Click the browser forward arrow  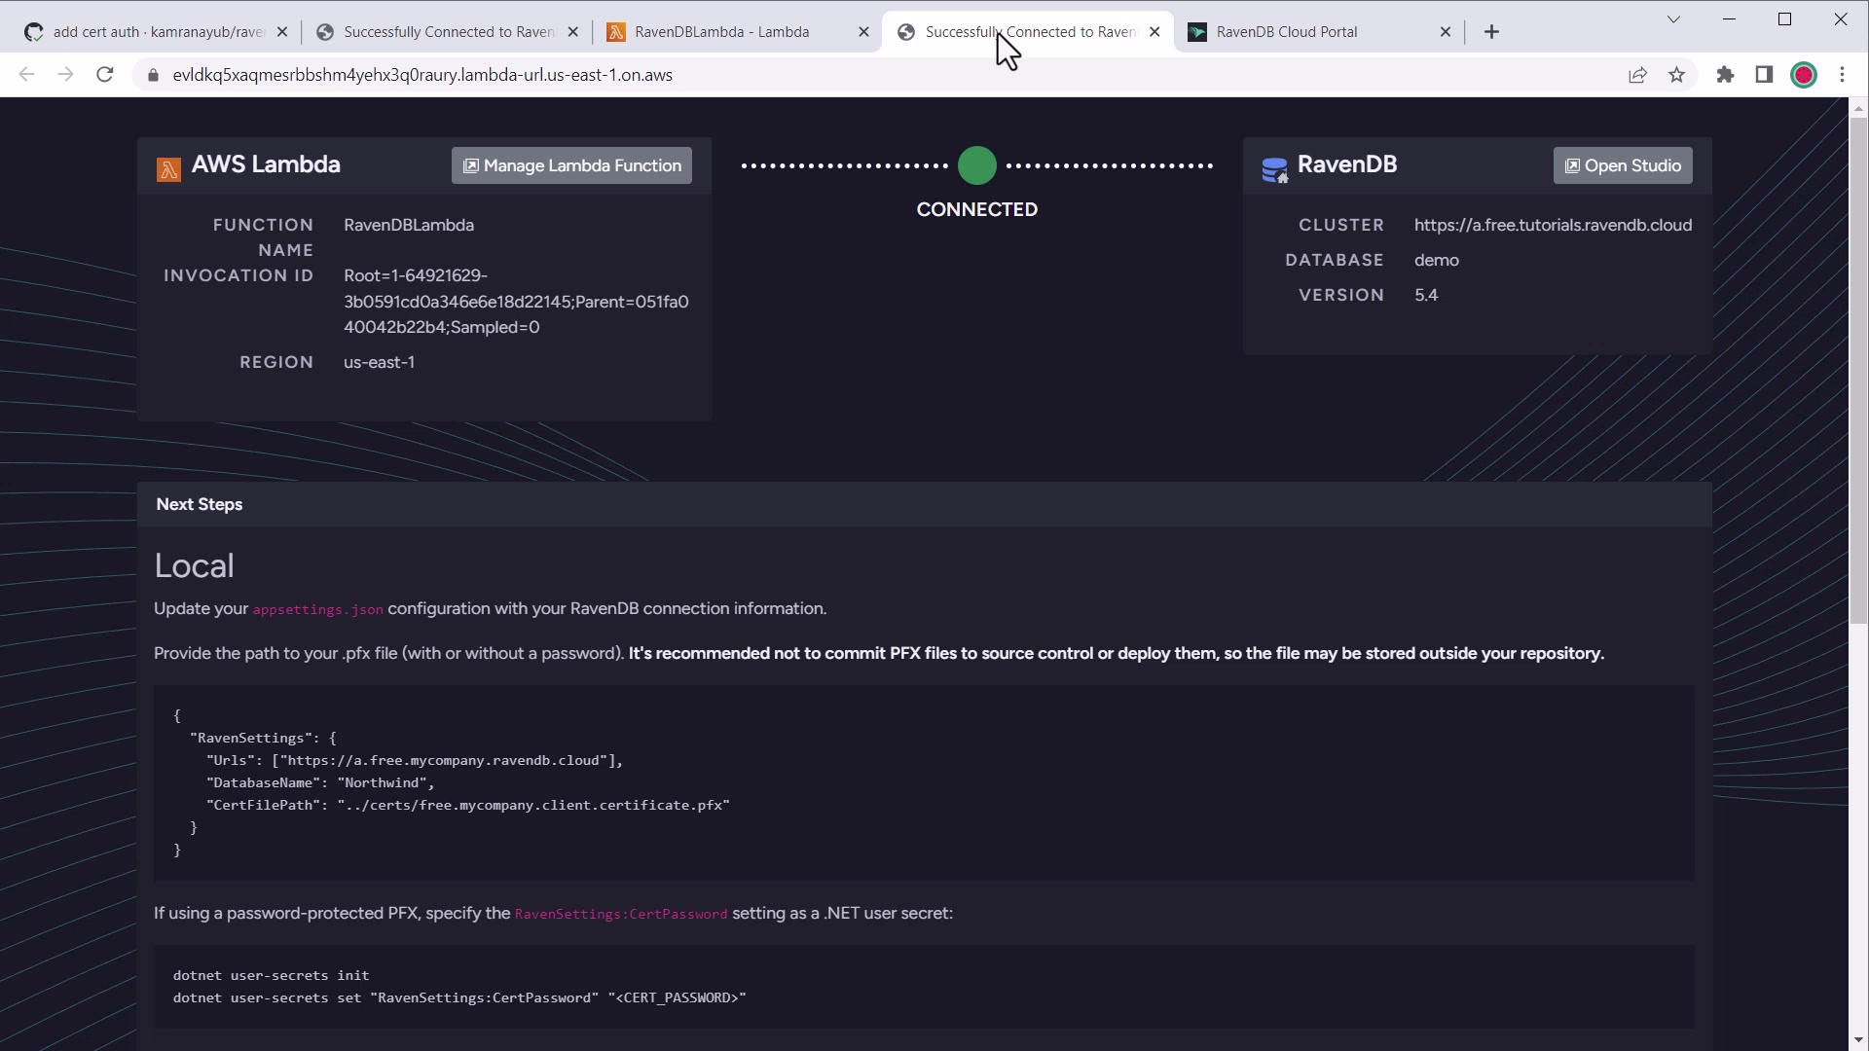[65, 75]
